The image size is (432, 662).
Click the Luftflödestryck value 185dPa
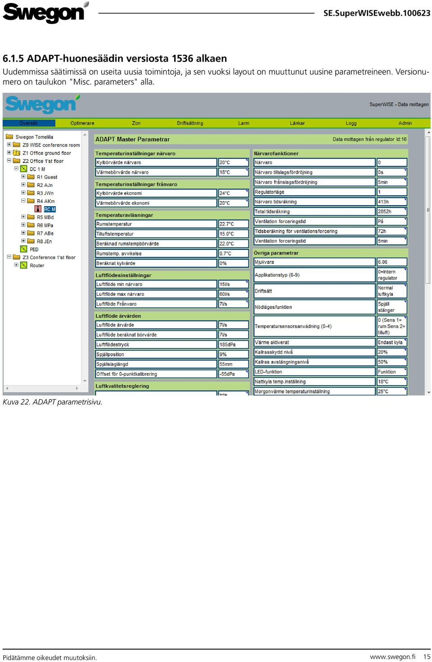pos(234,344)
